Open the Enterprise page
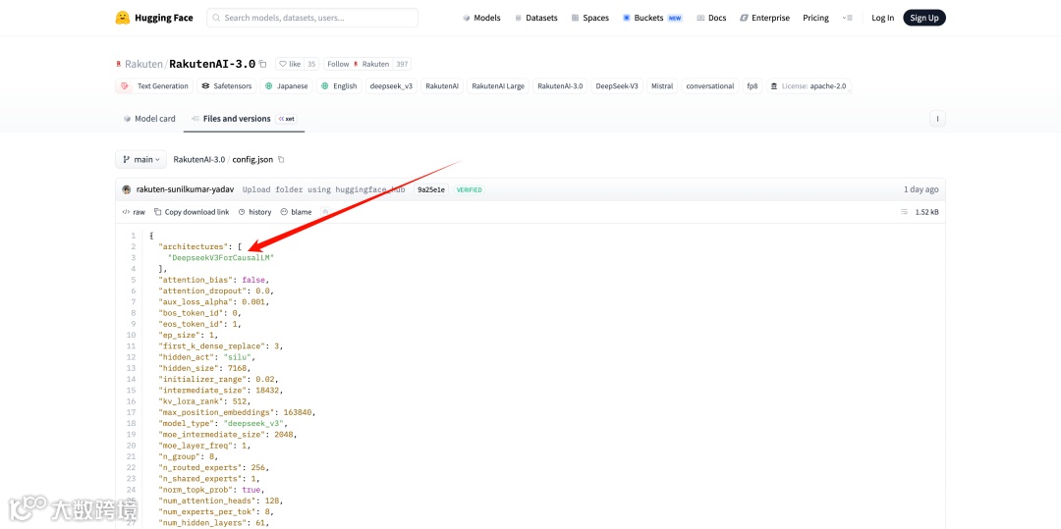Screen dimensions: 1061x529 click(x=764, y=18)
